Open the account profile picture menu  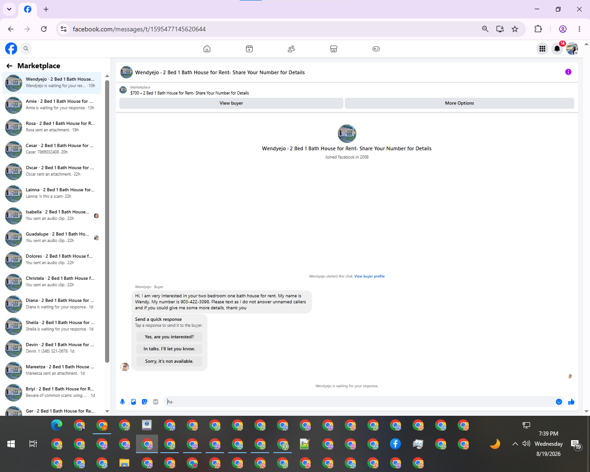point(572,48)
